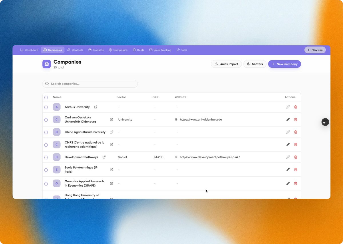This screenshot has height=244, width=343.
Task: Check the Carl von Ossietzky Universität row
Action: coord(46,120)
